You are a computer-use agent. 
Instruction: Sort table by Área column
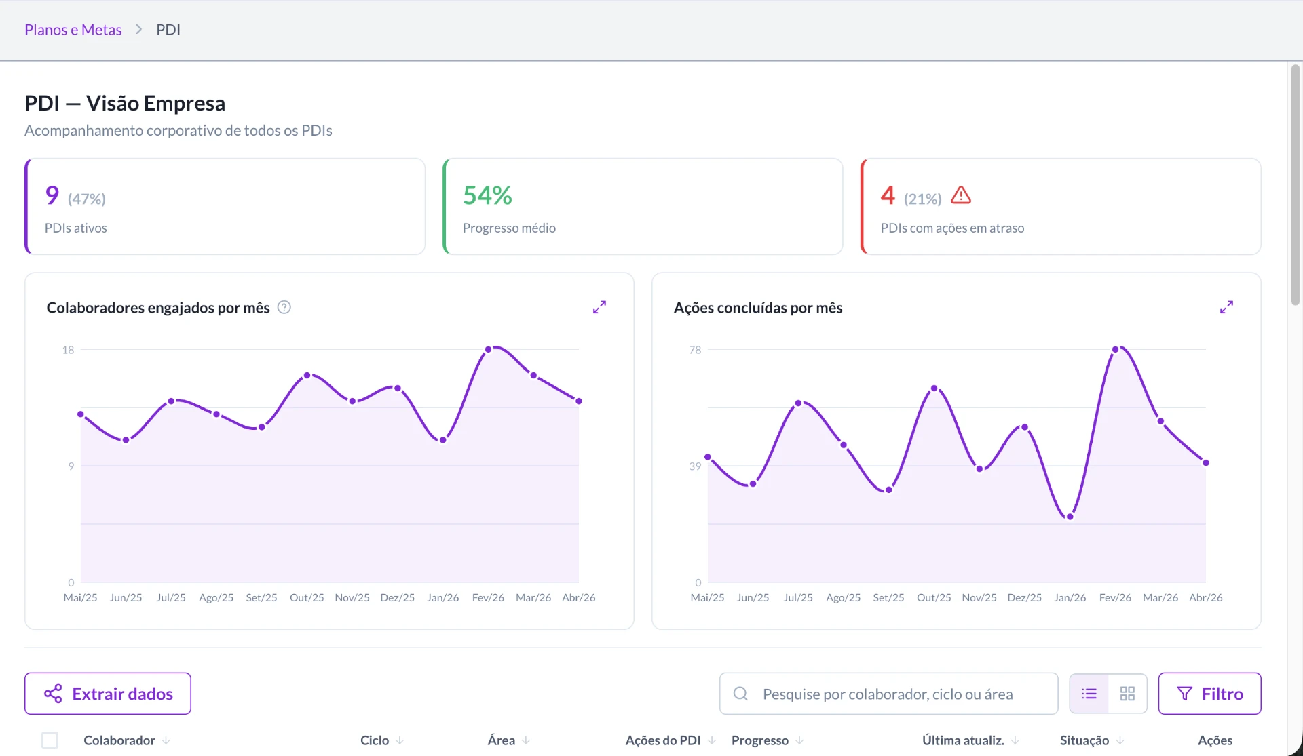(x=509, y=740)
